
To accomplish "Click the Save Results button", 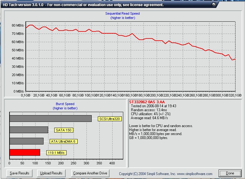I will [20, 173].
